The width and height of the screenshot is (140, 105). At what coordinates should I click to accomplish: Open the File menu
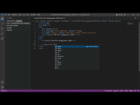[5, 15]
